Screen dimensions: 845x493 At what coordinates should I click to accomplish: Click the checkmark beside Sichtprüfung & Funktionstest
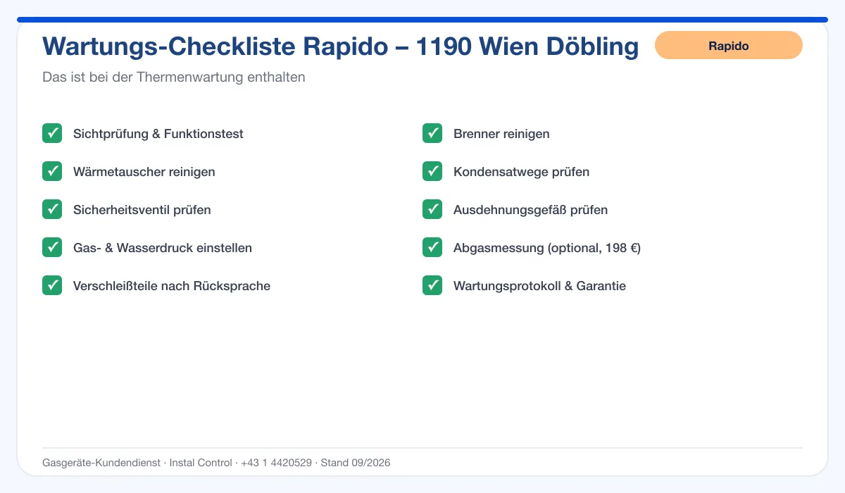[52, 133]
